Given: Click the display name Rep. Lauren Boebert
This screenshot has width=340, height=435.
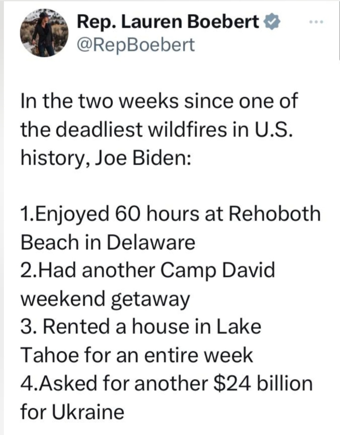Looking at the screenshot, I should [x=169, y=22].
